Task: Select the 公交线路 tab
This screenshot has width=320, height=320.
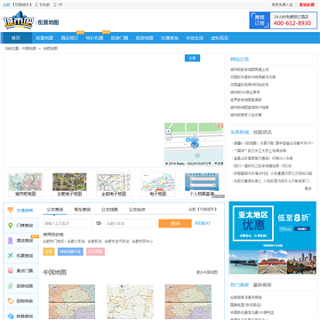Action: tap(109, 210)
